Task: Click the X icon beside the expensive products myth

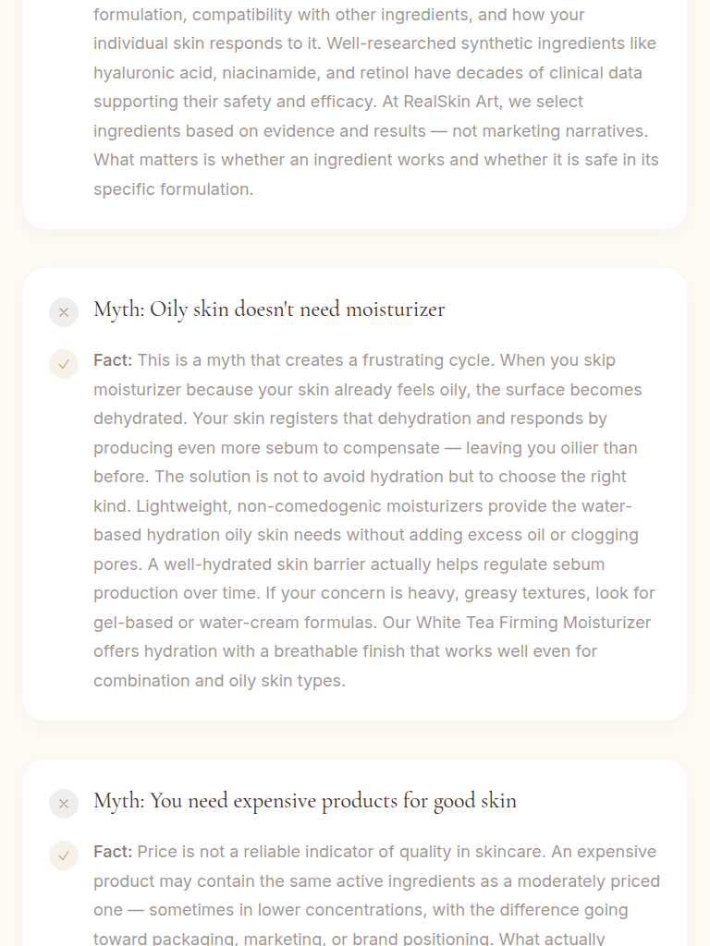Action: point(64,804)
